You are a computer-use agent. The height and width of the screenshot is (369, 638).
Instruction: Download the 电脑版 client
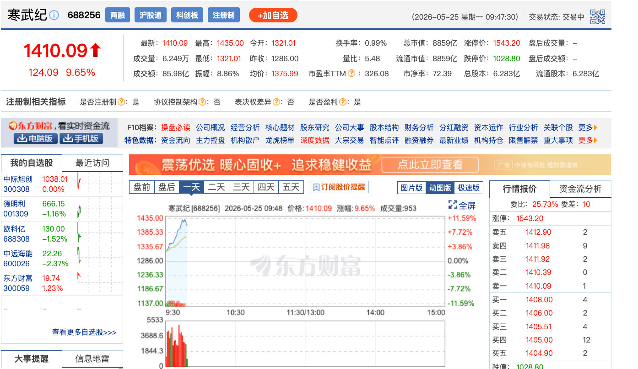(35, 138)
